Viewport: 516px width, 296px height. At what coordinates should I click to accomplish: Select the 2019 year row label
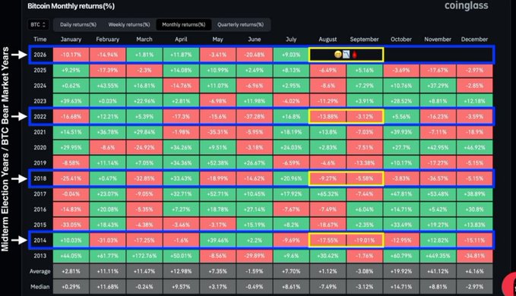[40, 162]
